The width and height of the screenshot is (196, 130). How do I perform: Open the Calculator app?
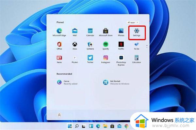pos(137,59)
